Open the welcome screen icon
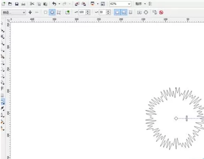The height and width of the screenshot is (159, 204). click(x=103, y=4)
